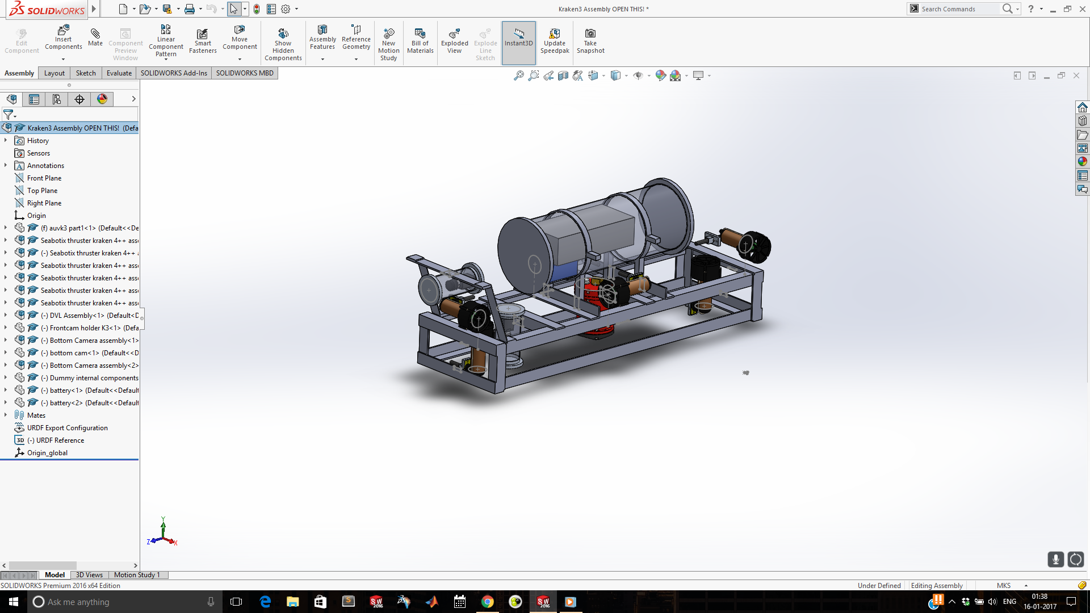Open Windows Start menu
Image resolution: width=1090 pixels, height=613 pixels.
[x=14, y=602]
